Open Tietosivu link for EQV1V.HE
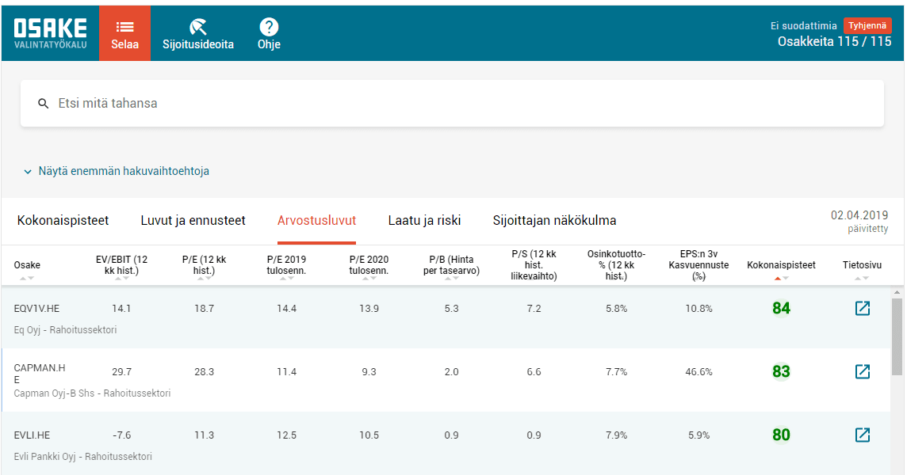The width and height of the screenshot is (907, 475). pyautogui.click(x=862, y=308)
